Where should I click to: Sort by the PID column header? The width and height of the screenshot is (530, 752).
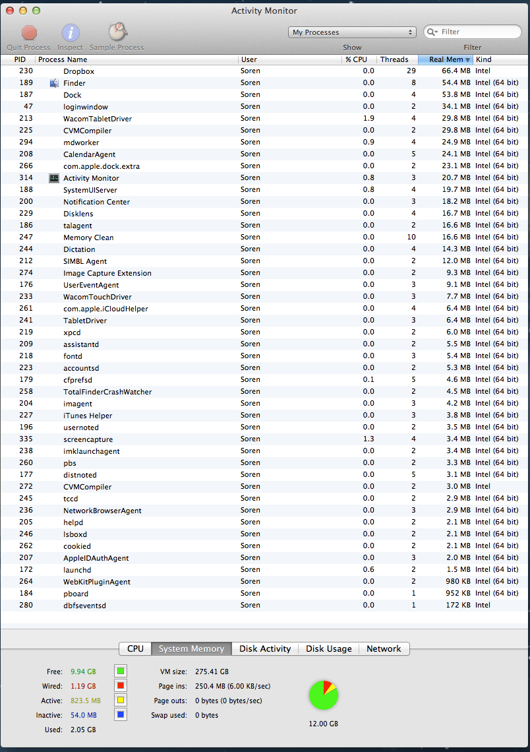tap(18, 59)
